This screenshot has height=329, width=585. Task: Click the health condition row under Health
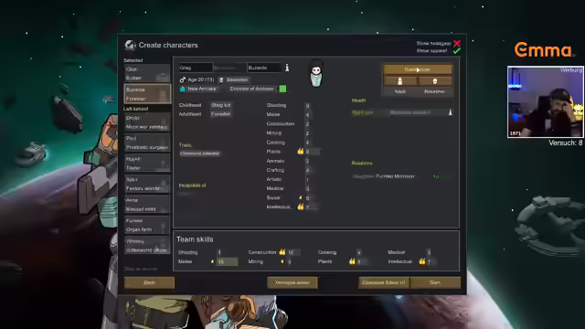tap(402, 112)
